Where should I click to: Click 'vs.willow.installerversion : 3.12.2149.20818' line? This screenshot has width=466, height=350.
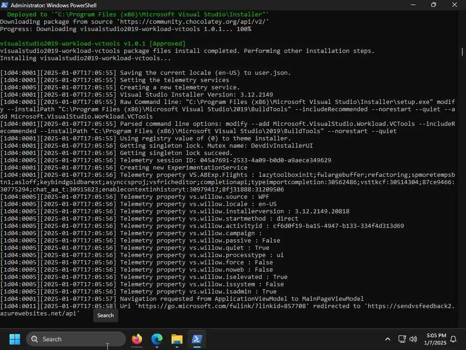click(x=175, y=211)
